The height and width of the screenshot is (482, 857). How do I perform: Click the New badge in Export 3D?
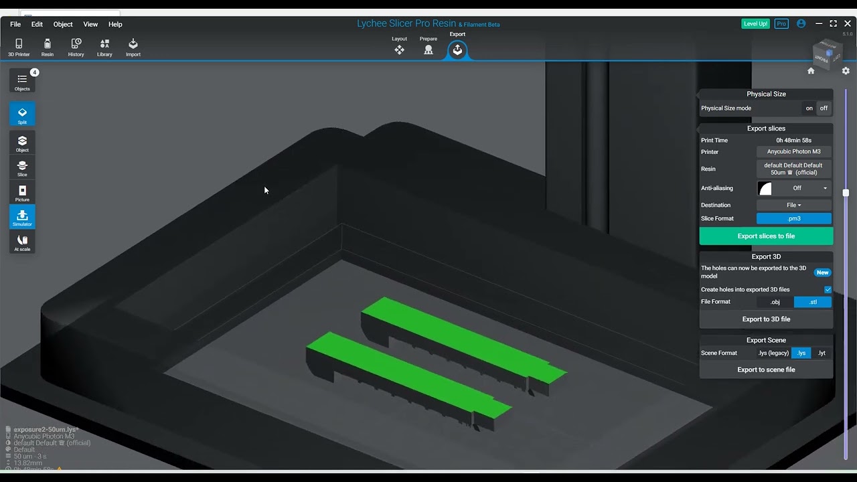(822, 272)
